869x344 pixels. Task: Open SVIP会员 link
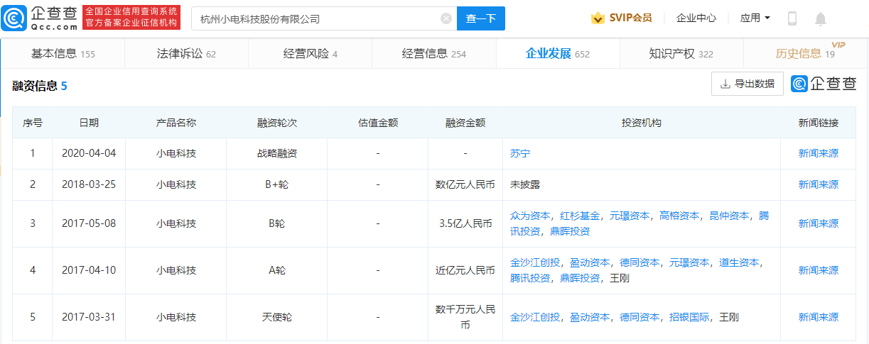coord(630,18)
